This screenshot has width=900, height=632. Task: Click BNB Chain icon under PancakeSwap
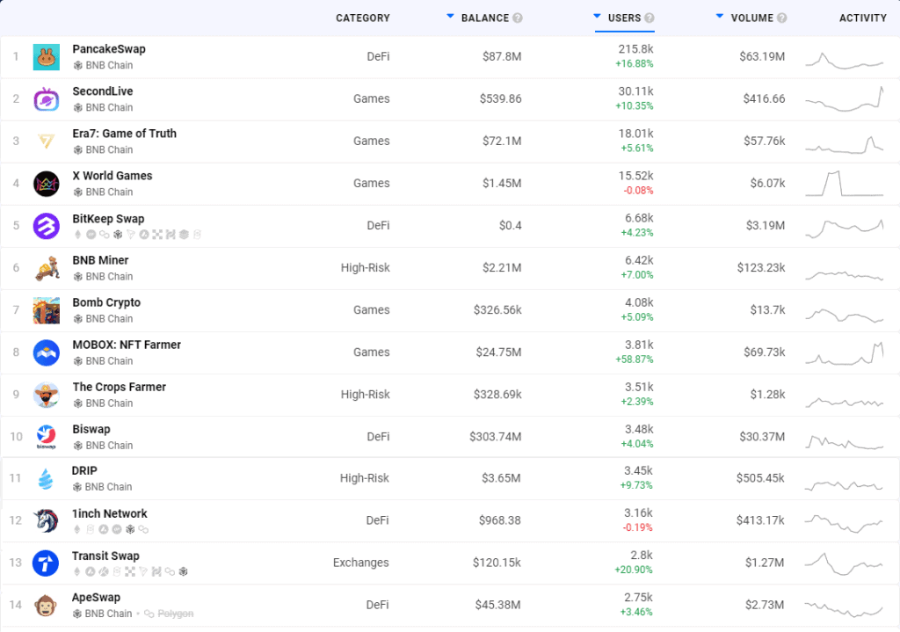point(78,65)
